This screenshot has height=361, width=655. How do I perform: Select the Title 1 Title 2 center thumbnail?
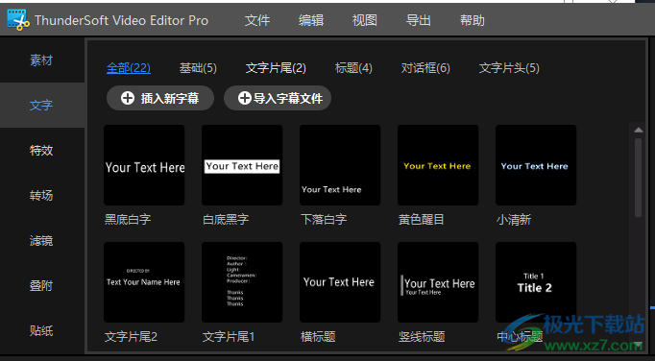tap(536, 282)
